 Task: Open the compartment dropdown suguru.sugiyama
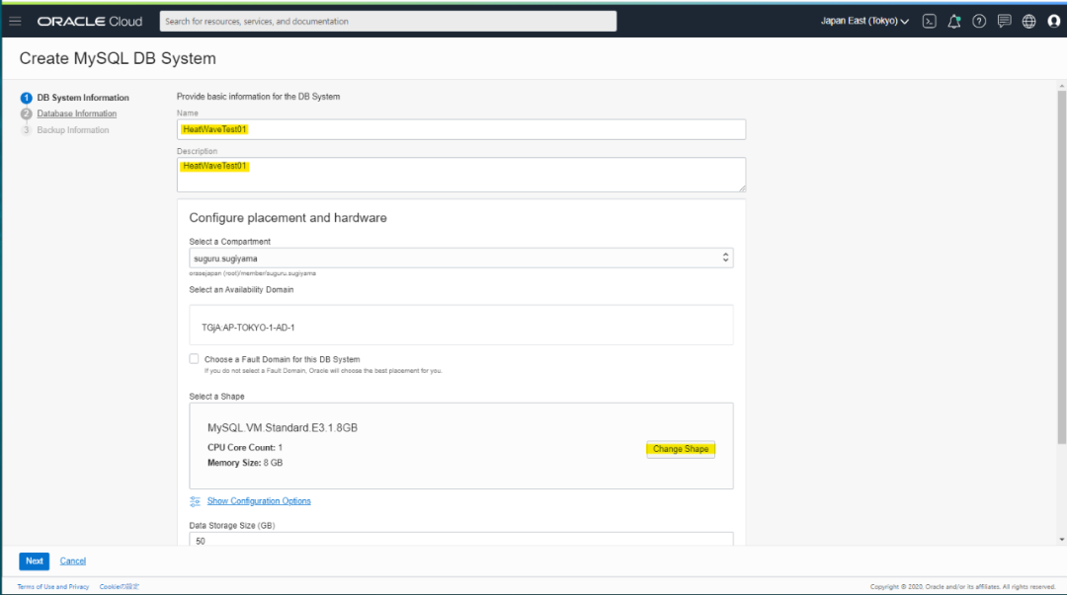coord(460,258)
